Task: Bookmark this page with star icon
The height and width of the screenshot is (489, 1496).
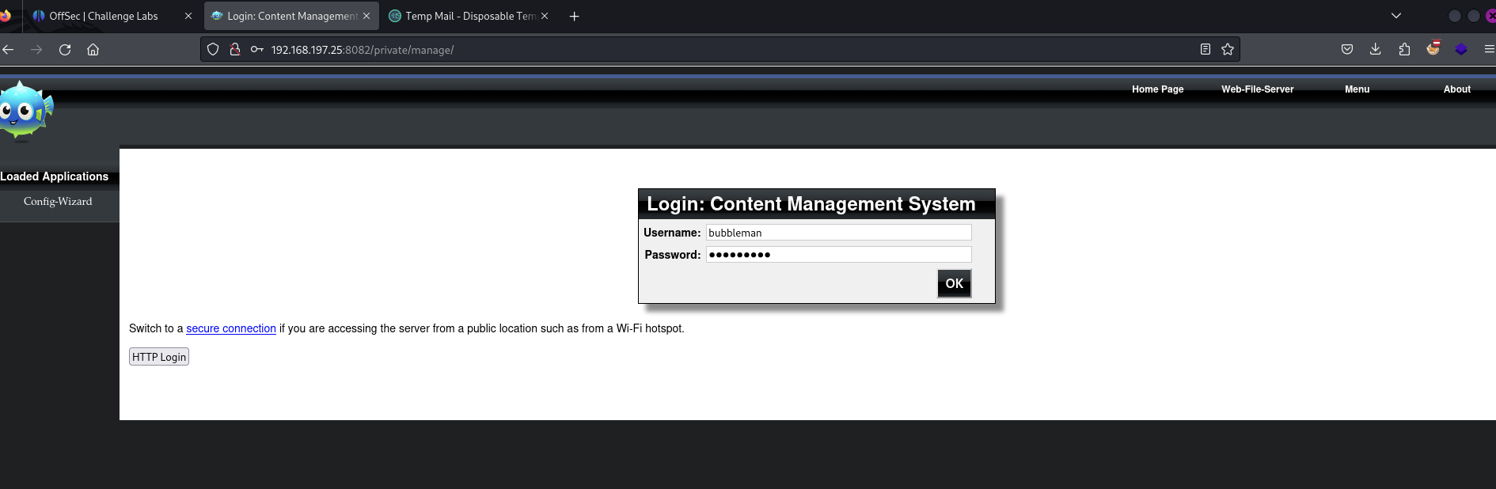Action: [1228, 50]
